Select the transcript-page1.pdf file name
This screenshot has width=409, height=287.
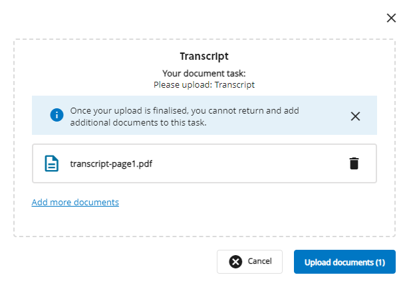pos(106,163)
